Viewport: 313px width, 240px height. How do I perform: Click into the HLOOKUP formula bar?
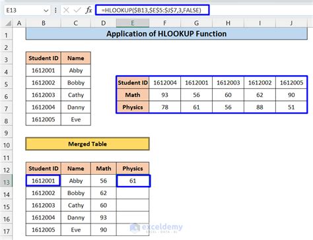point(152,10)
